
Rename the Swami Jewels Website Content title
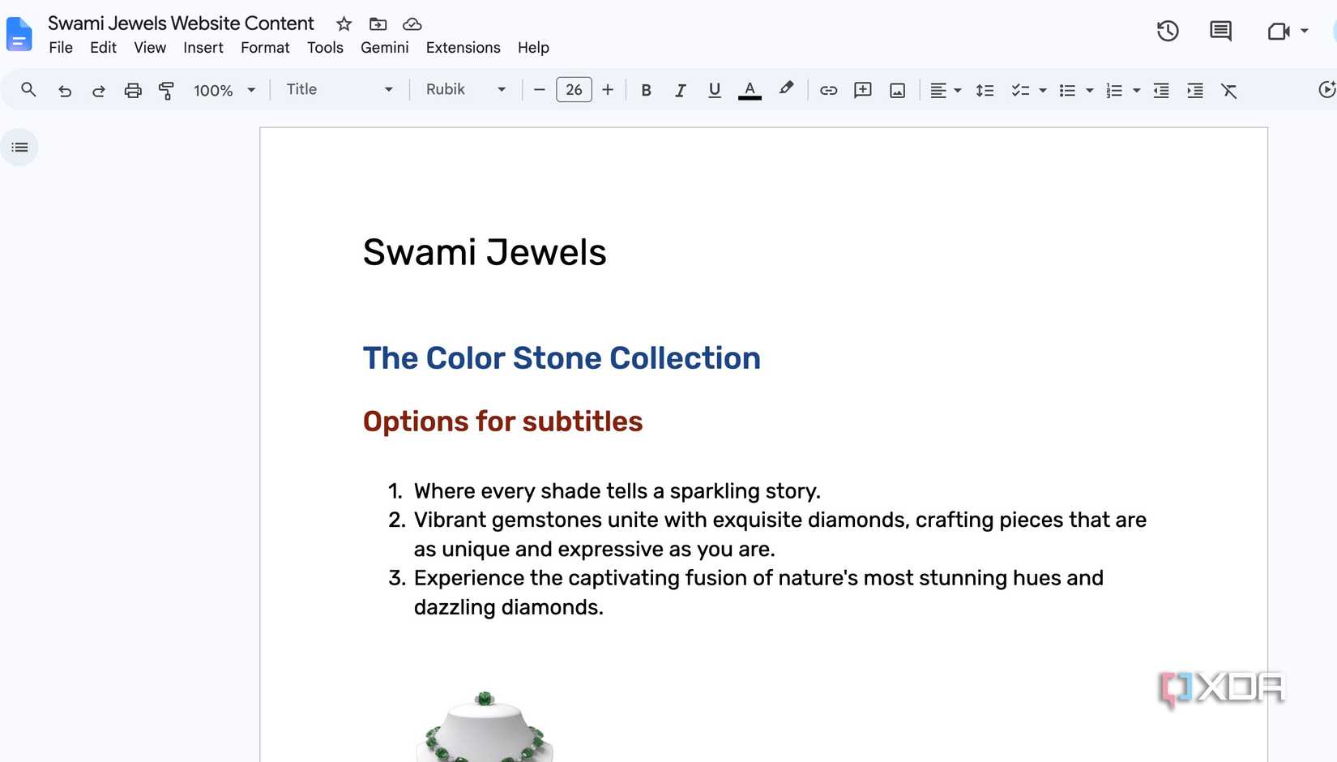coord(181,24)
